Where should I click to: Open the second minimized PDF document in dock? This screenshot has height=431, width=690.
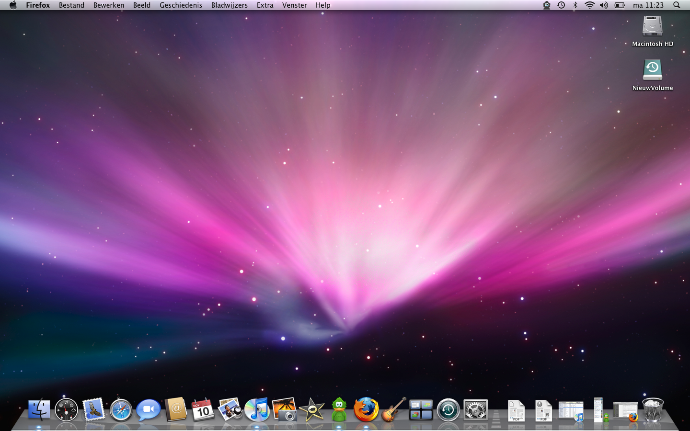[x=543, y=411]
